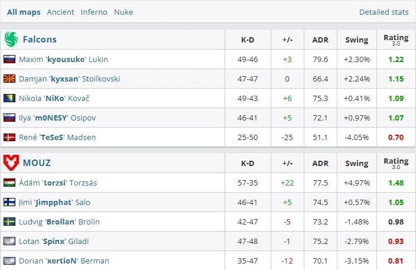Click the Hungarian flag next to torzsi
The image size is (416, 270).
tap(9, 183)
